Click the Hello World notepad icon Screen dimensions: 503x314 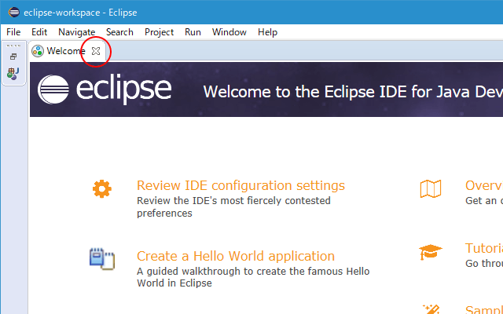tap(102, 259)
